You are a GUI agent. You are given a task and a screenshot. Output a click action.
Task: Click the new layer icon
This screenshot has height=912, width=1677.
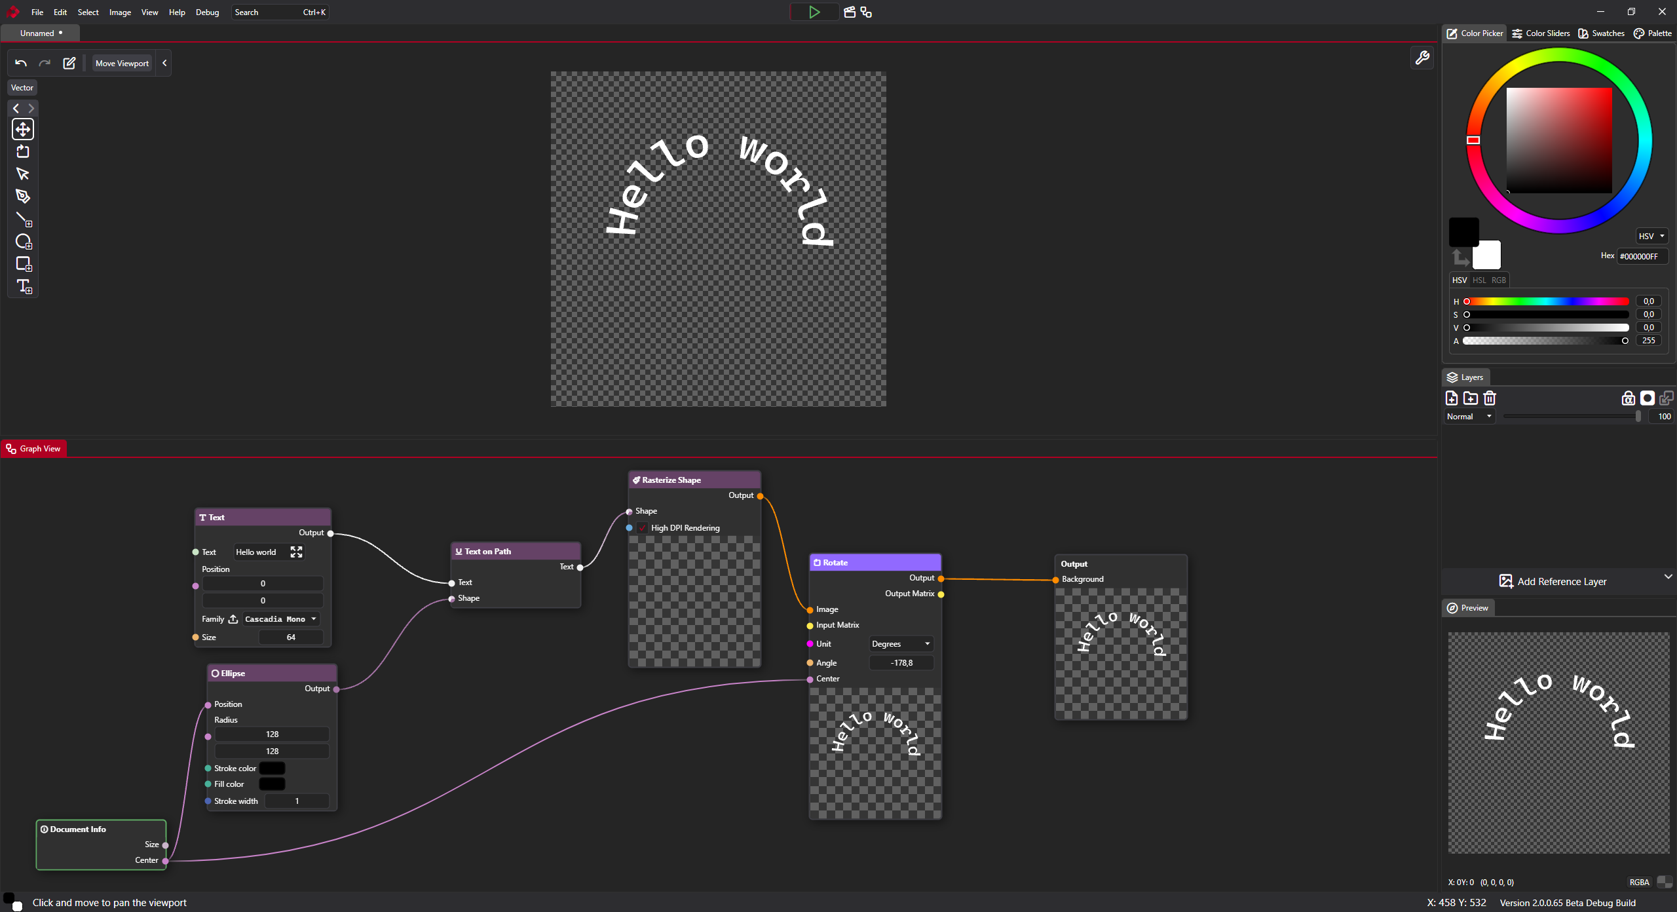point(1452,398)
